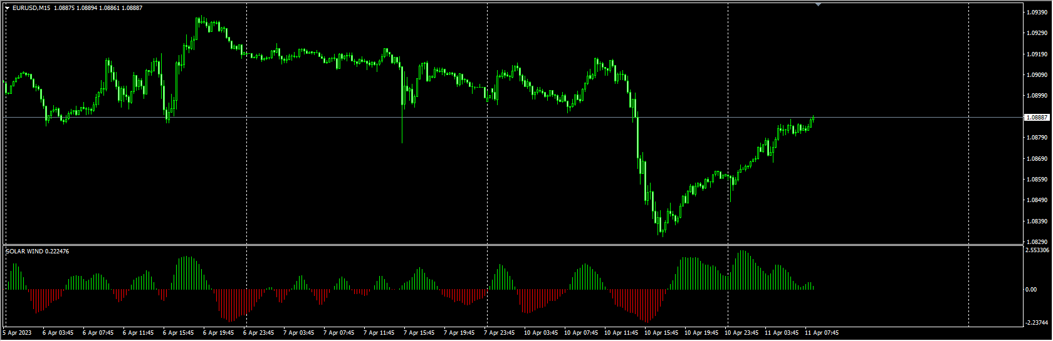The height and width of the screenshot is (341, 1053).
Task: Click the 11 Apr 07:45 time label
Action: 822,333
